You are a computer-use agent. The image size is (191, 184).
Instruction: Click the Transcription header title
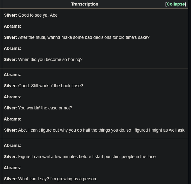pyautogui.click(x=85, y=4)
